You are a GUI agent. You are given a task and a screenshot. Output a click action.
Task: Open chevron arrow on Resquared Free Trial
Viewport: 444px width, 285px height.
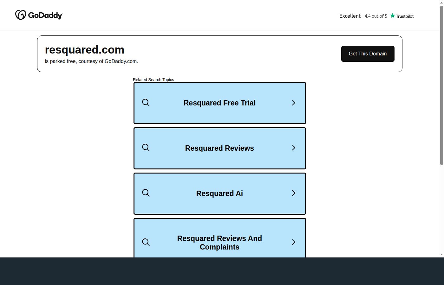[294, 103]
